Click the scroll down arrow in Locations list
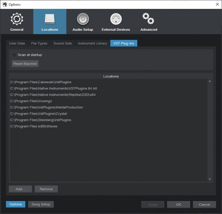222x214 pixels. coord(210,179)
